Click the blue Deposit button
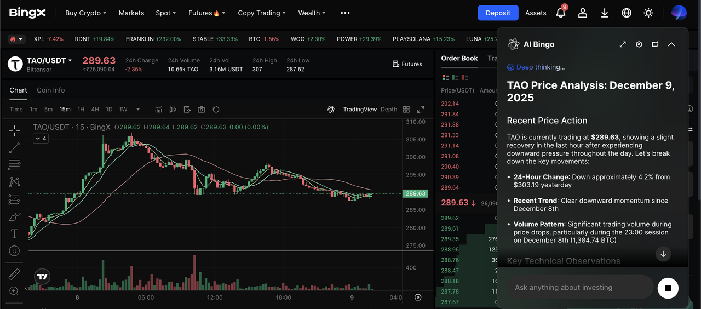 [x=498, y=13]
